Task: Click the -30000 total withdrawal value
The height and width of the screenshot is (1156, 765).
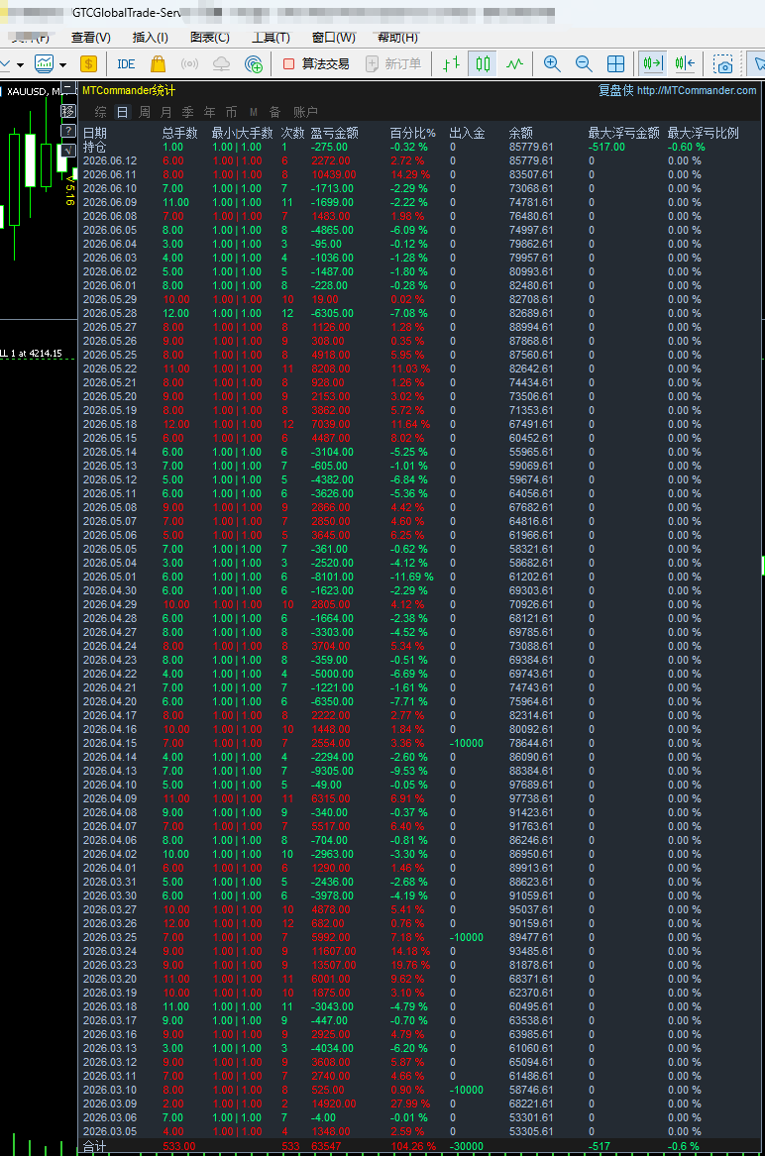Action: pyautogui.click(x=466, y=1146)
